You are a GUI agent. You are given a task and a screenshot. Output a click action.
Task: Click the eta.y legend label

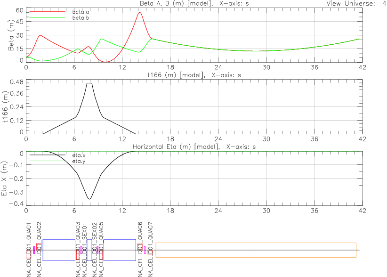click(x=79, y=161)
